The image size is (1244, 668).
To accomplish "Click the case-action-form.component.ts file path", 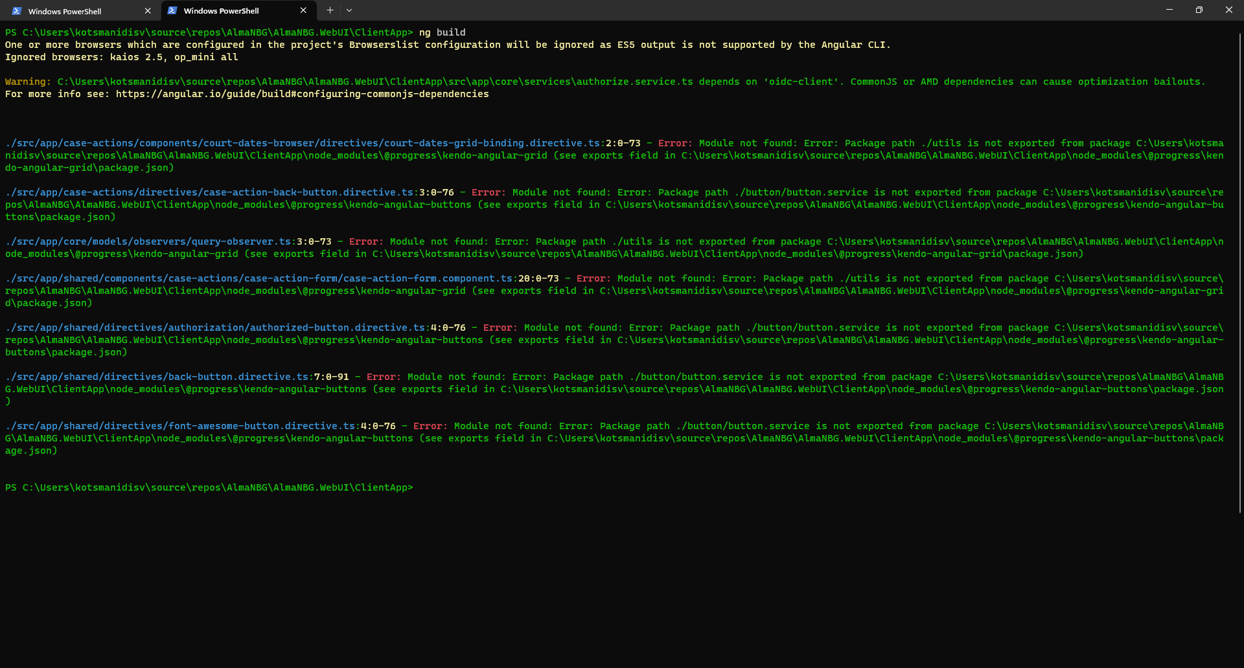I will [259, 278].
